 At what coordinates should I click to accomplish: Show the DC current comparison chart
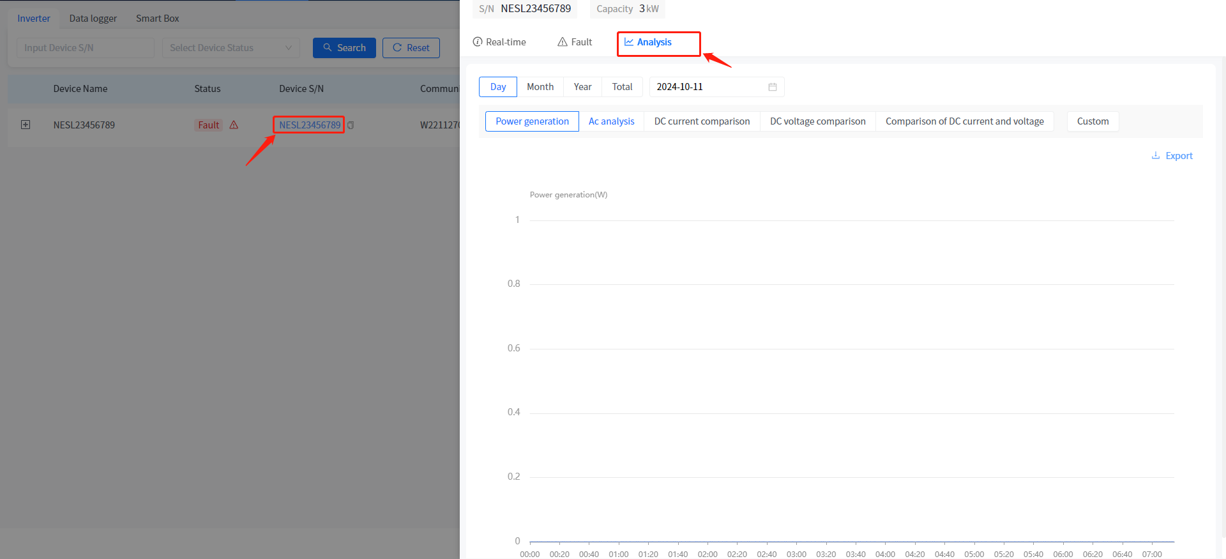click(x=702, y=121)
